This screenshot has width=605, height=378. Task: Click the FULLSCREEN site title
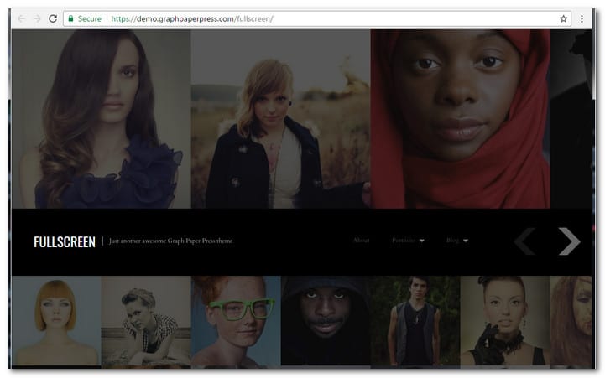tap(65, 241)
